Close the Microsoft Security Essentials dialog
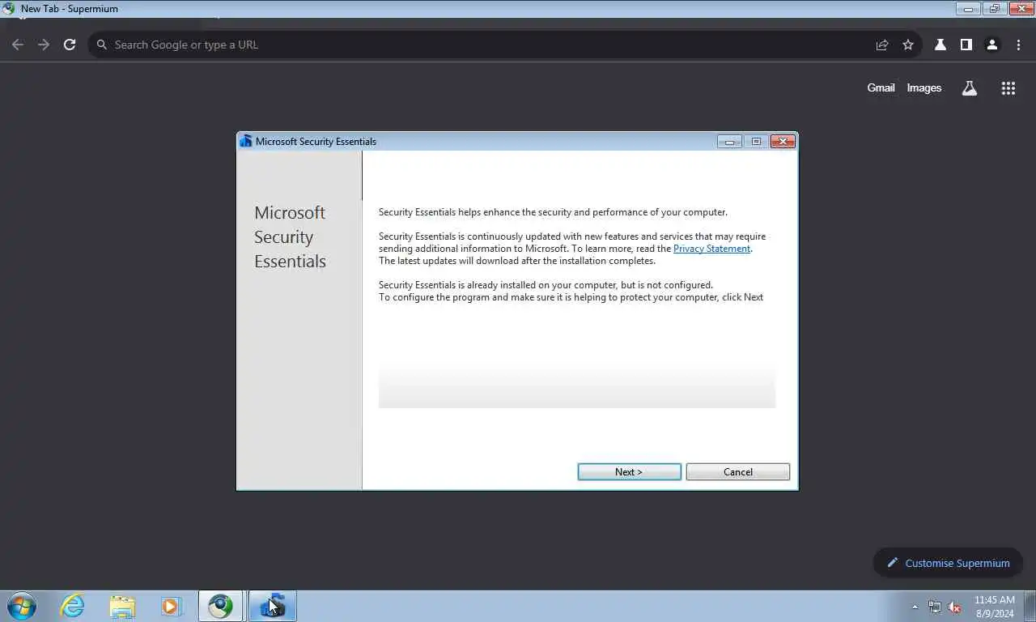 coord(783,142)
